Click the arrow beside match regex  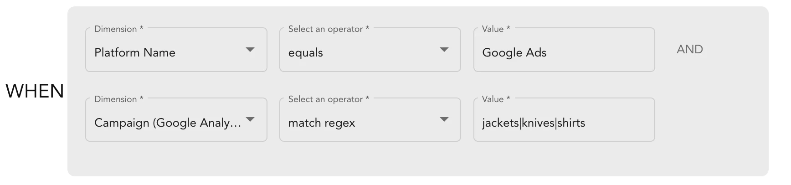[x=444, y=119]
